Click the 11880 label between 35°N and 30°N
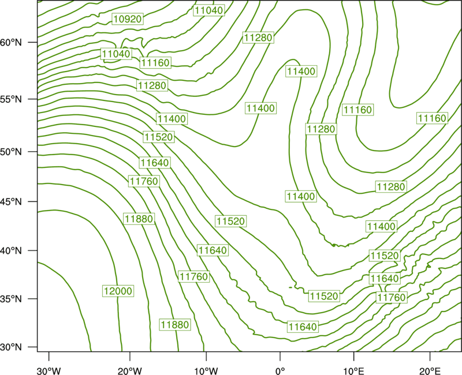The width and height of the screenshot is (462, 375). coord(175,325)
